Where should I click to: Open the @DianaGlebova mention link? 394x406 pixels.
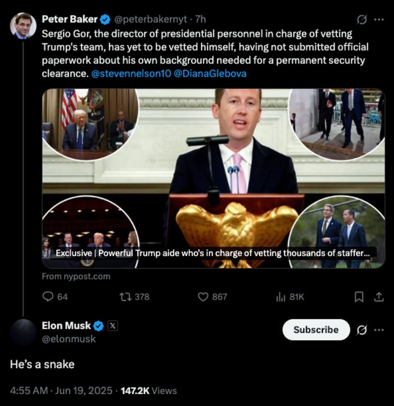pyautogui.click(x=210, y=74)
